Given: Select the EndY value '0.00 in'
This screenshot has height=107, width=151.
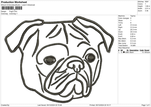Looking at the screenshot, I should [x=133, y=37].
